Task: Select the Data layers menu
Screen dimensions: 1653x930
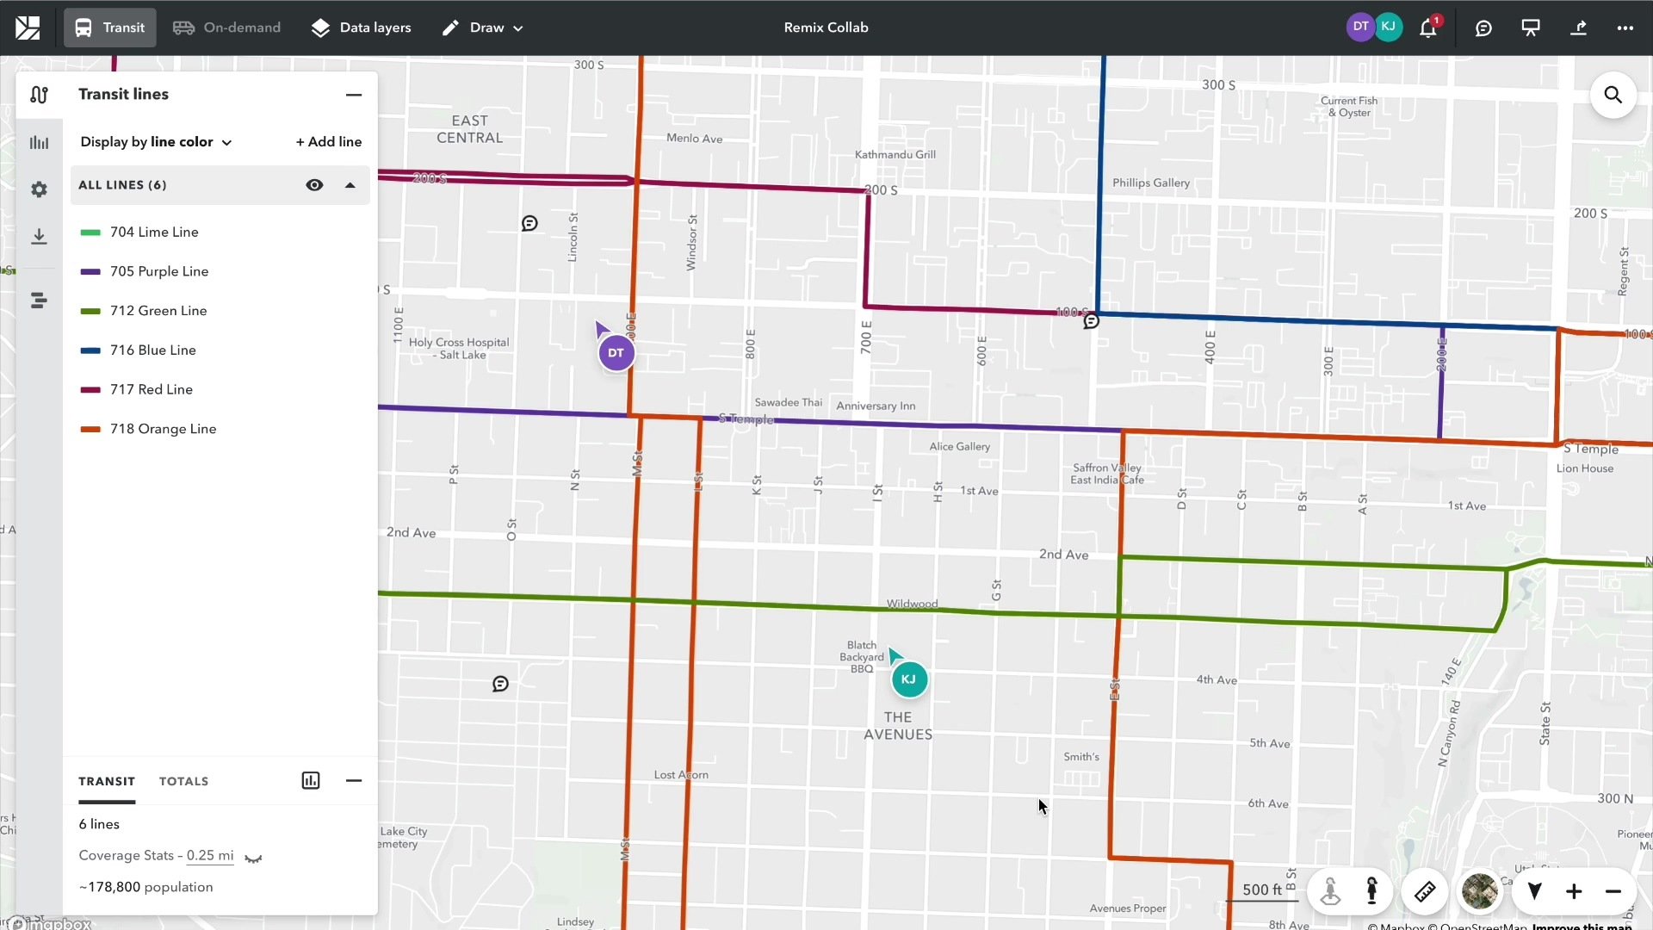Action: coord(362,28)
